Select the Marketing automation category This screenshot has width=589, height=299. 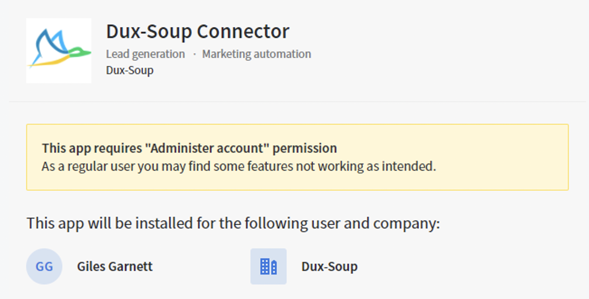click(x=257, y=54)
